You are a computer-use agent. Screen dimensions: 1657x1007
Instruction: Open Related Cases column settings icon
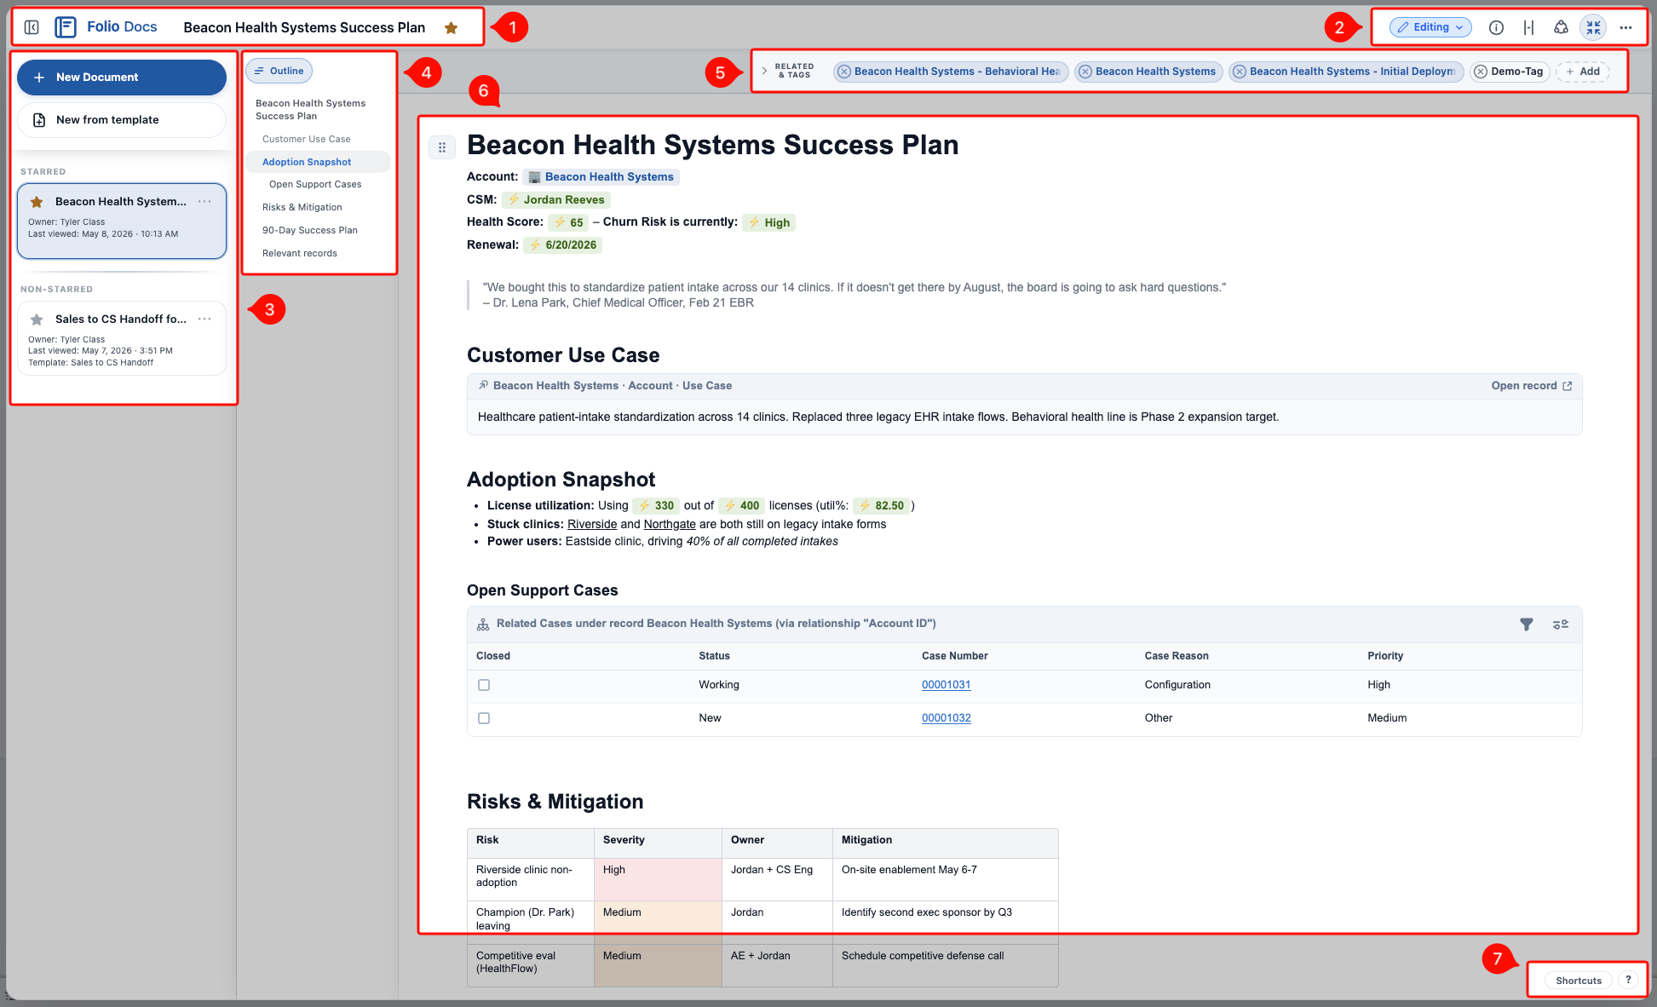[1561, 624]
